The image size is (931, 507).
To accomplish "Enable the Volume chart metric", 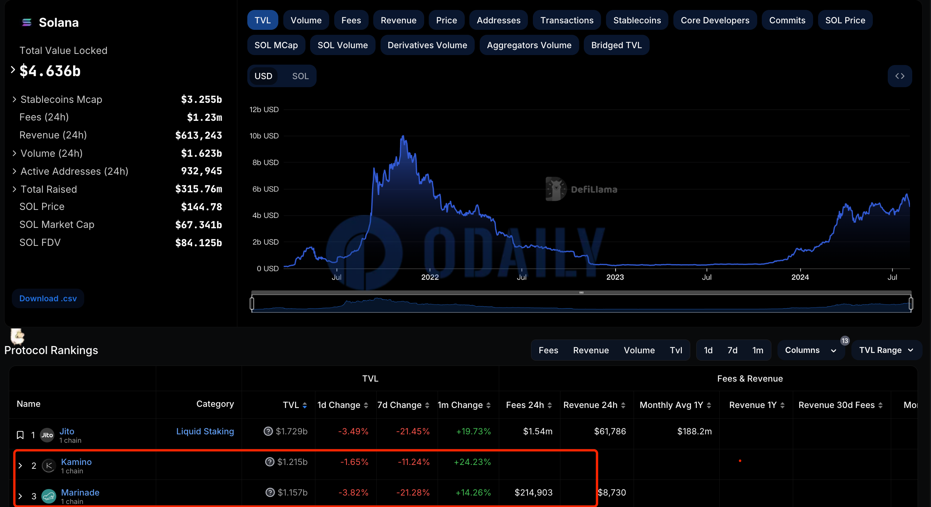I will pos(306,20).
